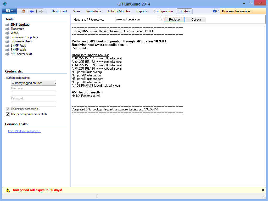Click the Traceroute tool icon

[x=7, y=29]
